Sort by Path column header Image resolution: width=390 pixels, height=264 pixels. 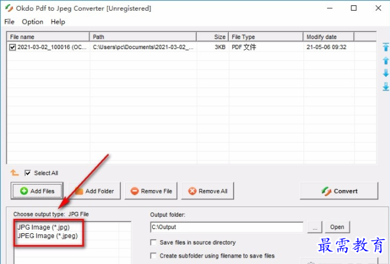tap(143, 37)
